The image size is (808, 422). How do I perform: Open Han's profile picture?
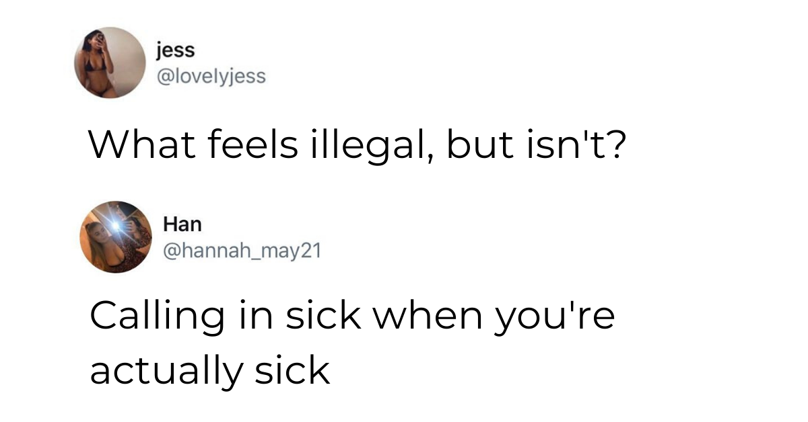[x=116, y=237]
